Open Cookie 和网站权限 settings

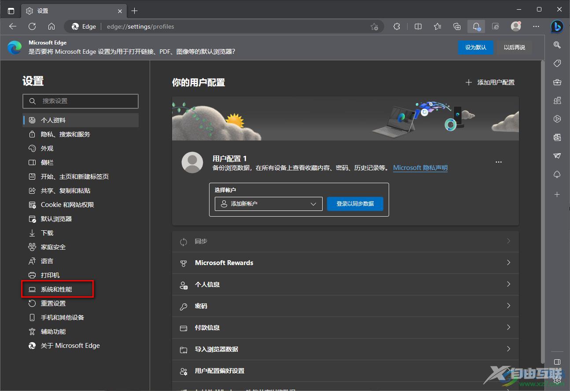click(x=81, y=205)
